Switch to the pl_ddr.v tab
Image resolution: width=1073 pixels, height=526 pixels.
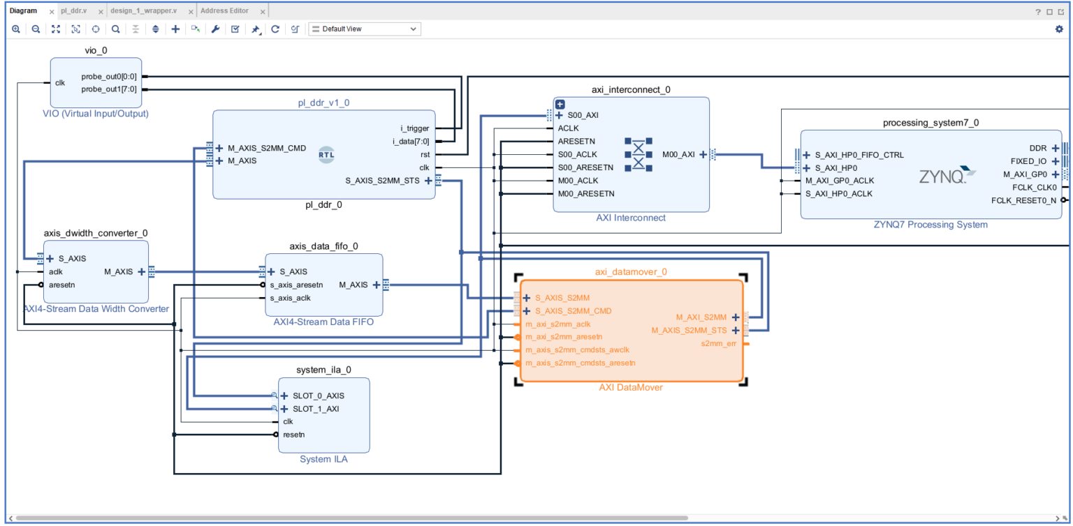[x=74, y=11]
